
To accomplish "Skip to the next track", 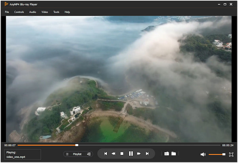I will click(147, 154).
